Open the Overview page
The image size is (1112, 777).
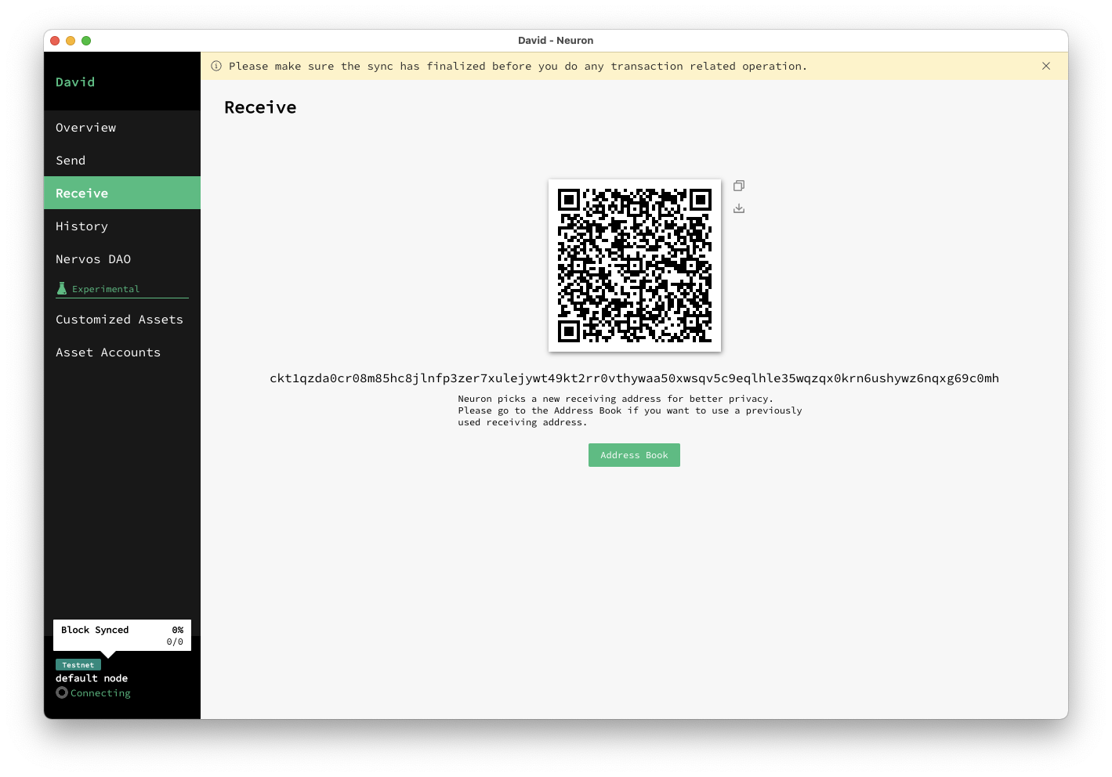[x=122, y=128]
